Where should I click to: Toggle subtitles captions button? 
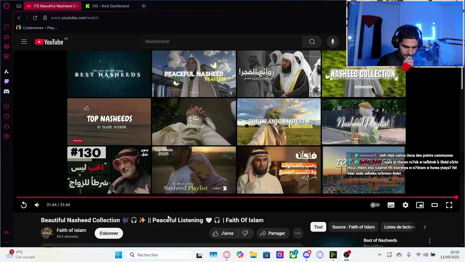391,205
